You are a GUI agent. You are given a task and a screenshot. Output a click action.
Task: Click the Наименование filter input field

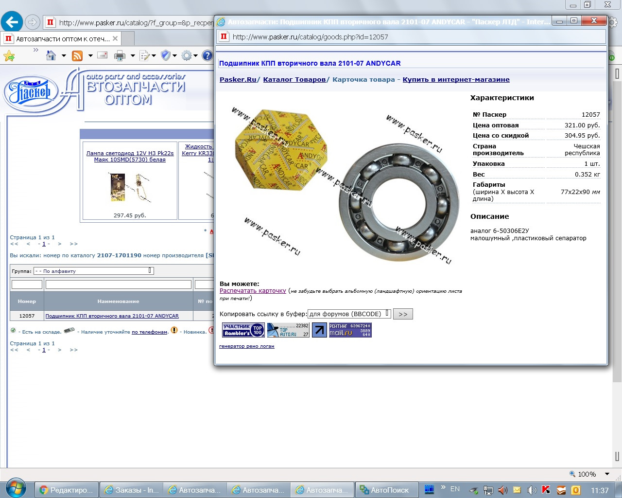point(118,285)
